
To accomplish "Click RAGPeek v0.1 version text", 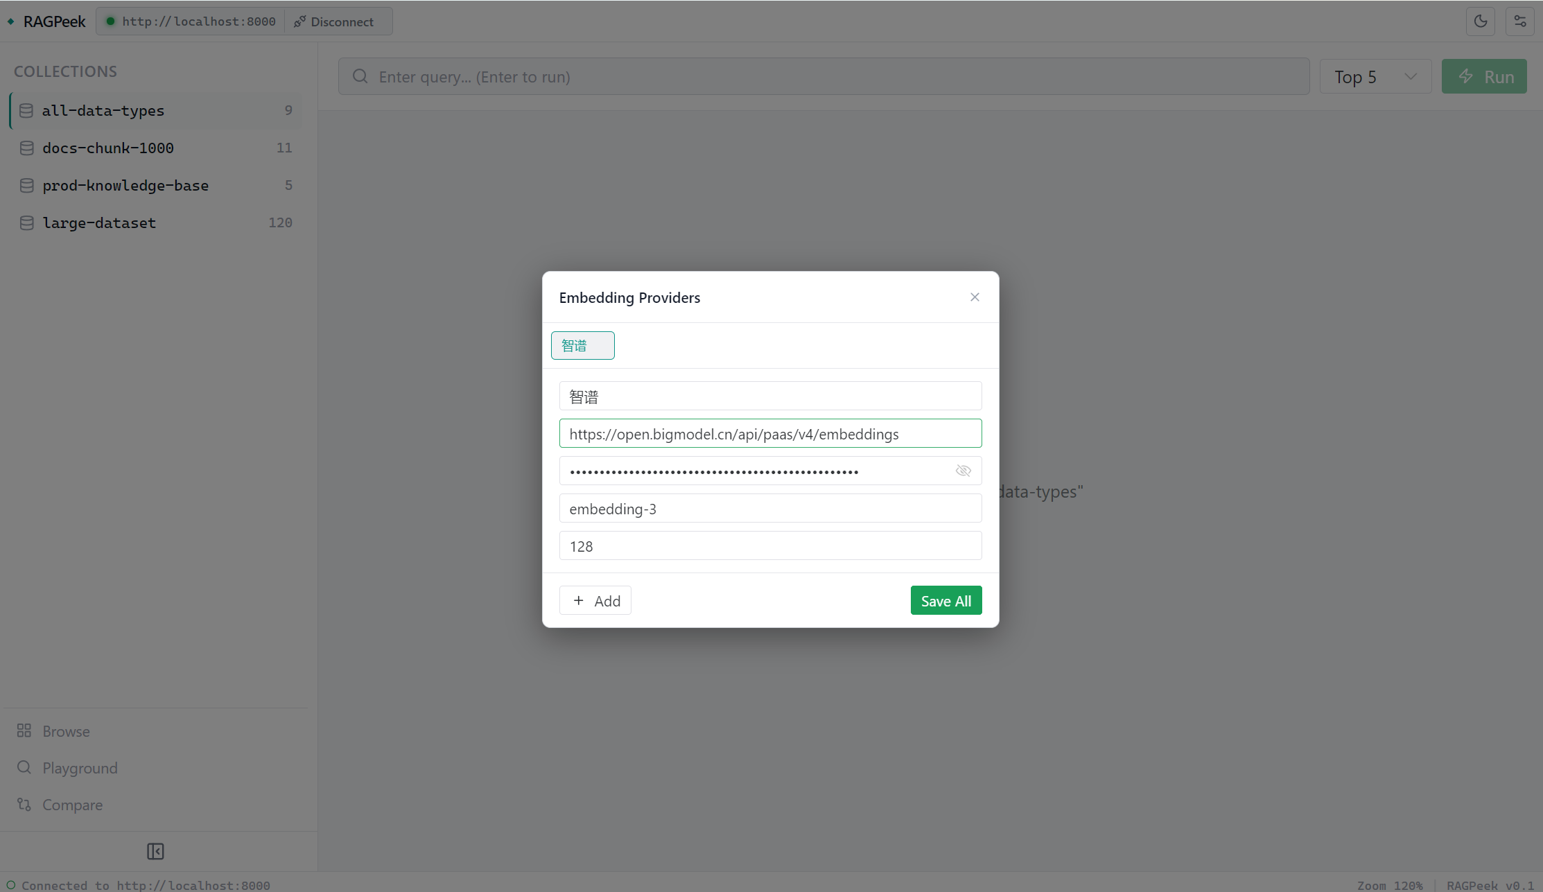I will [x=1490, y=885].
